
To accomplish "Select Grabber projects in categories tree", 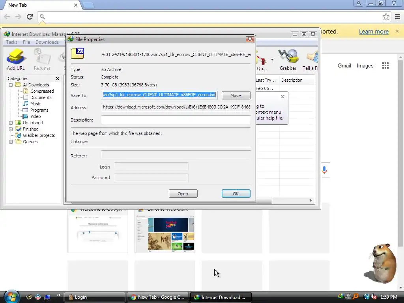I will (x=39, y=135).
